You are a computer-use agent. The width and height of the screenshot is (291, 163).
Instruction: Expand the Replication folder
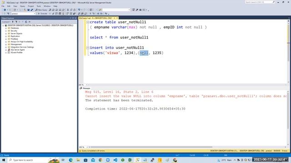pos(6,36)
